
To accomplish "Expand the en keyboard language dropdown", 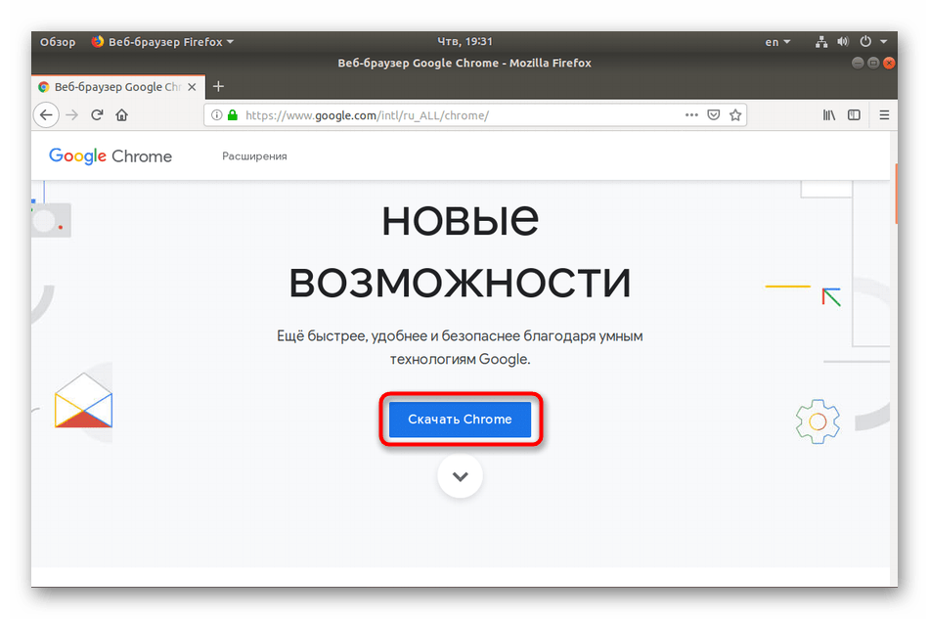I will pyautogui.click(x=777, y=42).
